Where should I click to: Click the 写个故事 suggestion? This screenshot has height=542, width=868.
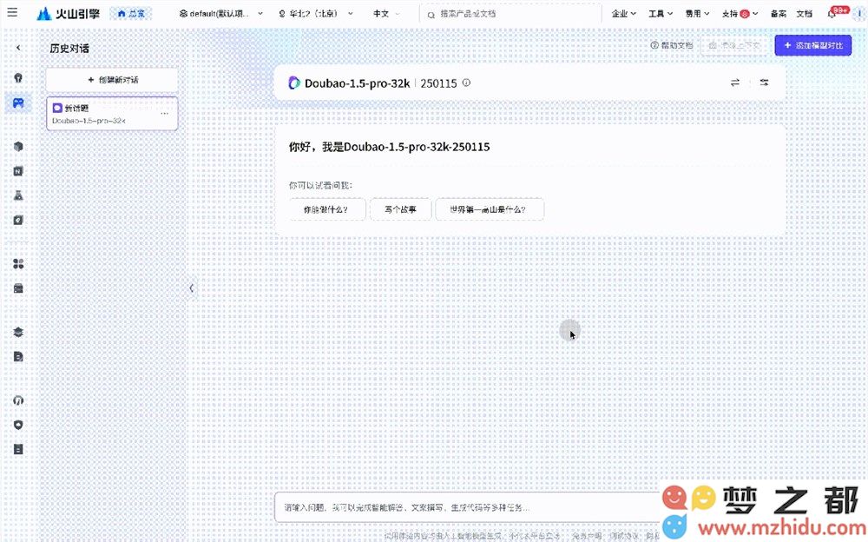tap(400, 209)
